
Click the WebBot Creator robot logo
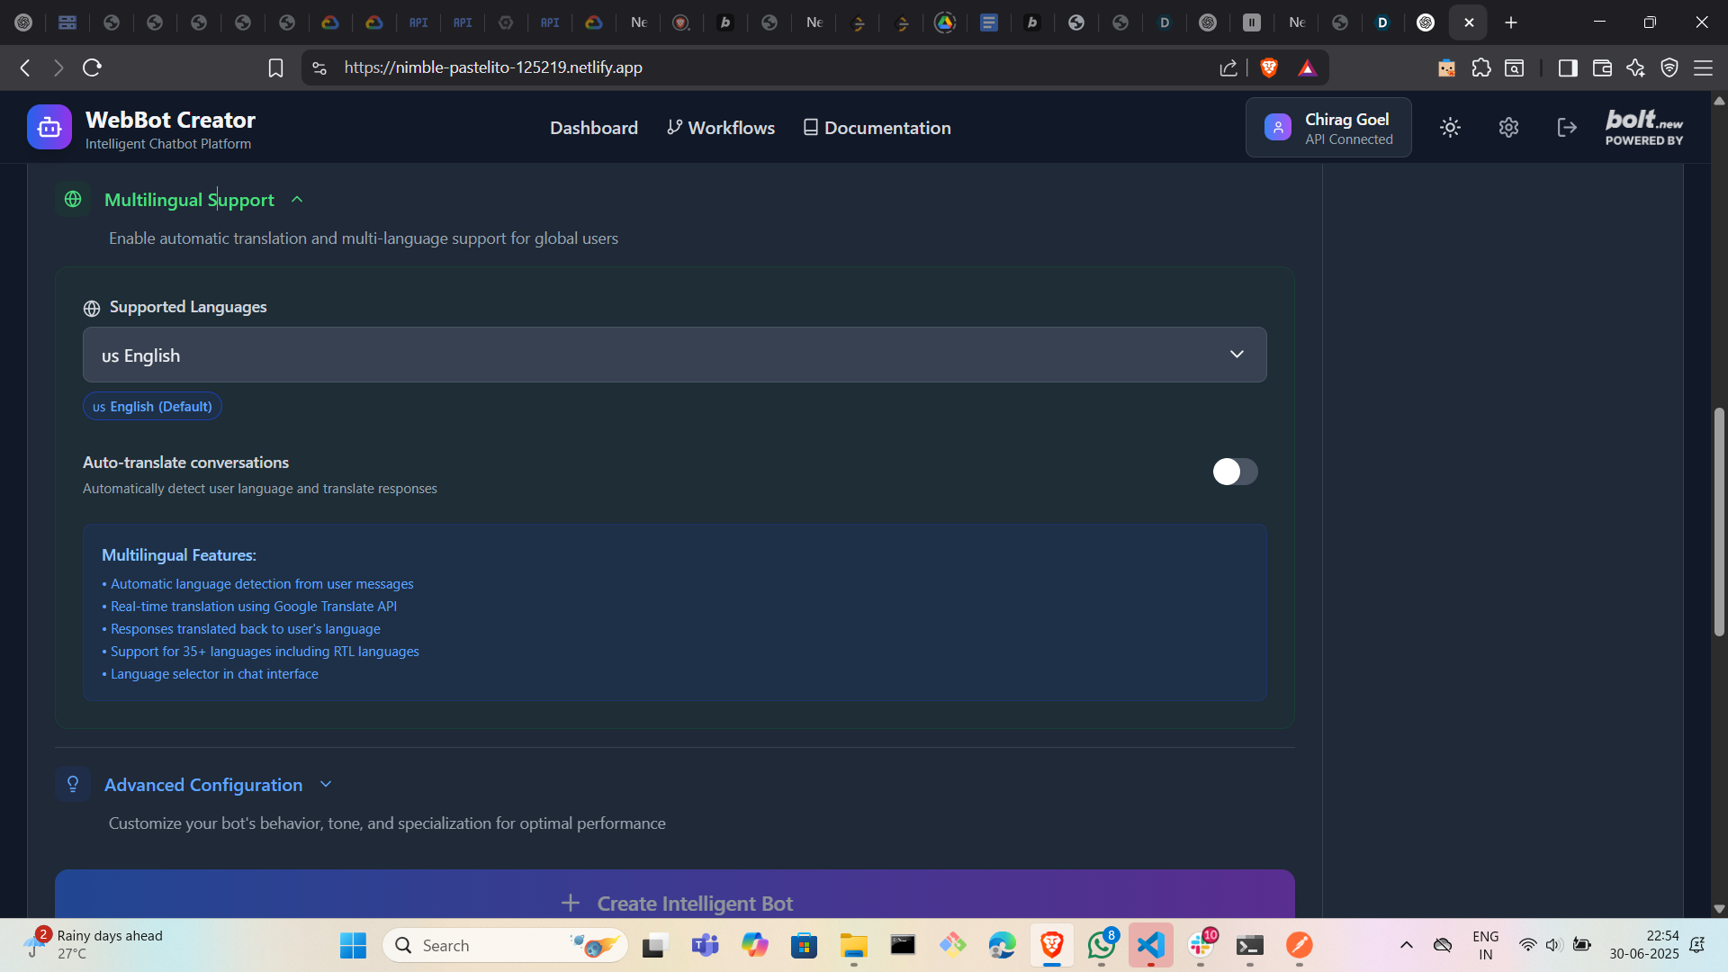49,128
